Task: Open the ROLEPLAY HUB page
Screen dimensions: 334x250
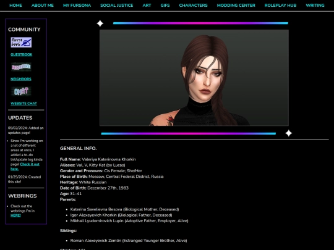Action: (x=280, y=6)
